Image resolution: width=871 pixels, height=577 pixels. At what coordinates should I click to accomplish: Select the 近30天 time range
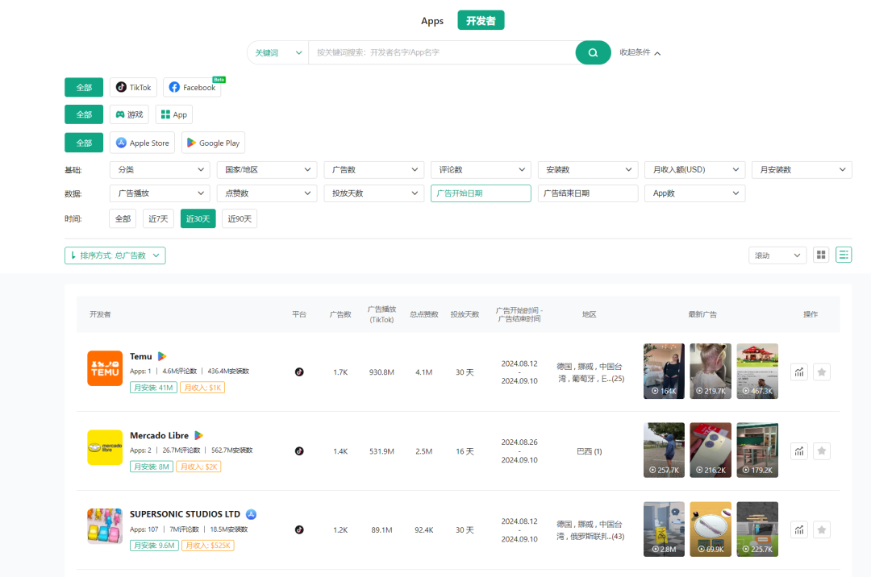click(x=198, y=218)
